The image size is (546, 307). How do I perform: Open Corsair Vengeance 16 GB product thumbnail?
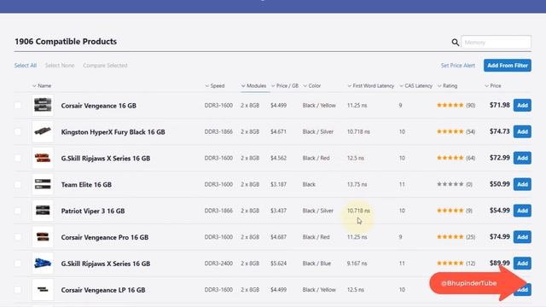(43, 105)
